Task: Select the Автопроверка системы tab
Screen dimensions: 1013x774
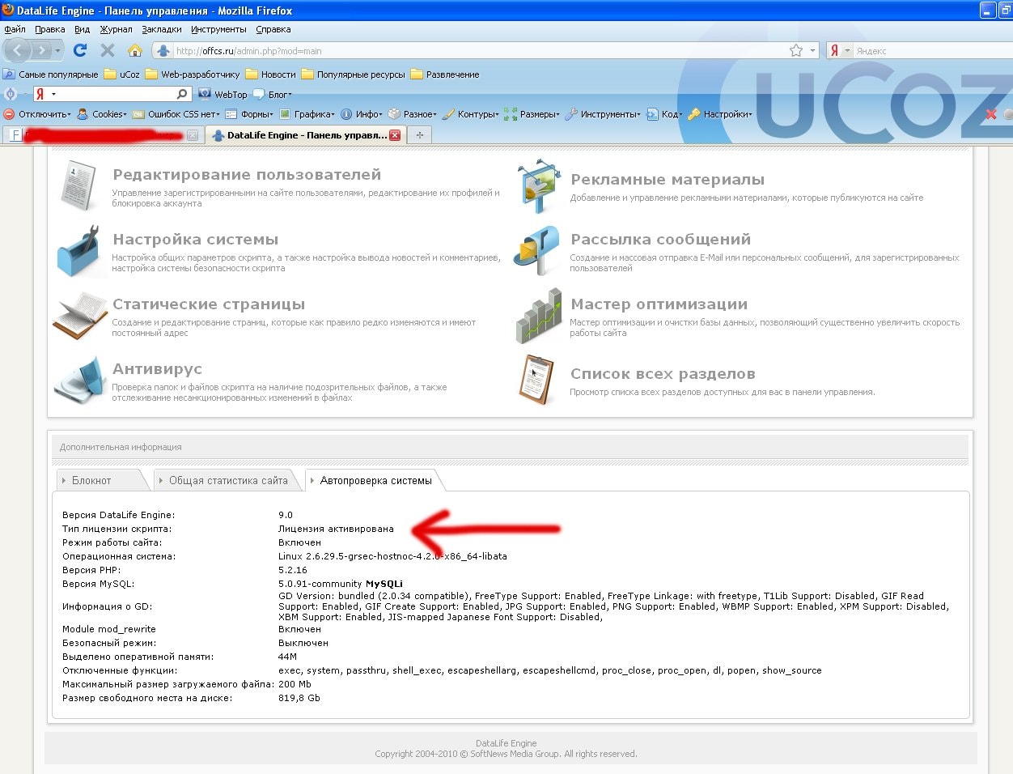Action: tap(375, 480)
